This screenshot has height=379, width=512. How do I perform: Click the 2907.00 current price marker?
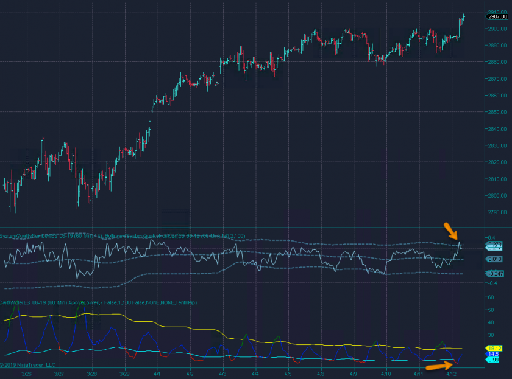pyautogui.click(x=497, y=16)
